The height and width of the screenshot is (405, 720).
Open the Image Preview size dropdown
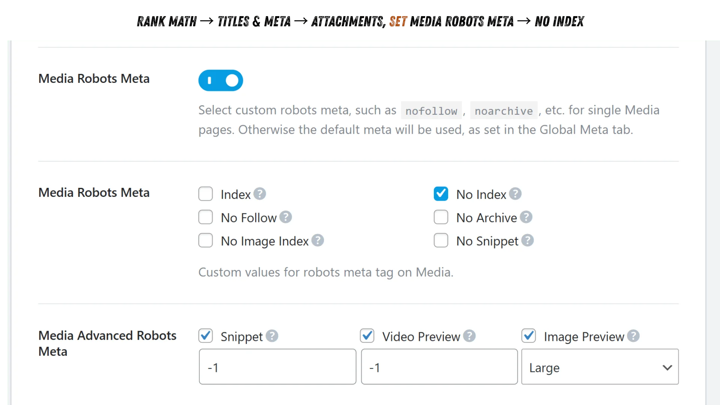[600, 367]
